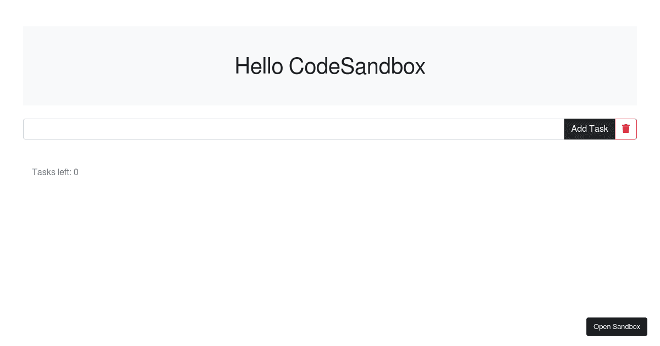This screenshot has width=660, height=346.
Task: Click the Add Task dark button
Action: click(590, 129)
